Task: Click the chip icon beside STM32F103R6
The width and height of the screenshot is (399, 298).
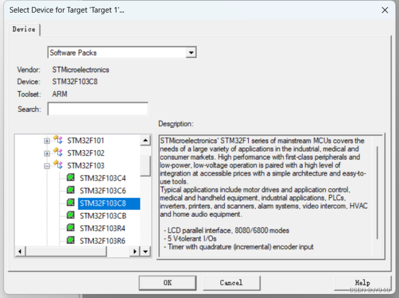Action: [70, 240]
